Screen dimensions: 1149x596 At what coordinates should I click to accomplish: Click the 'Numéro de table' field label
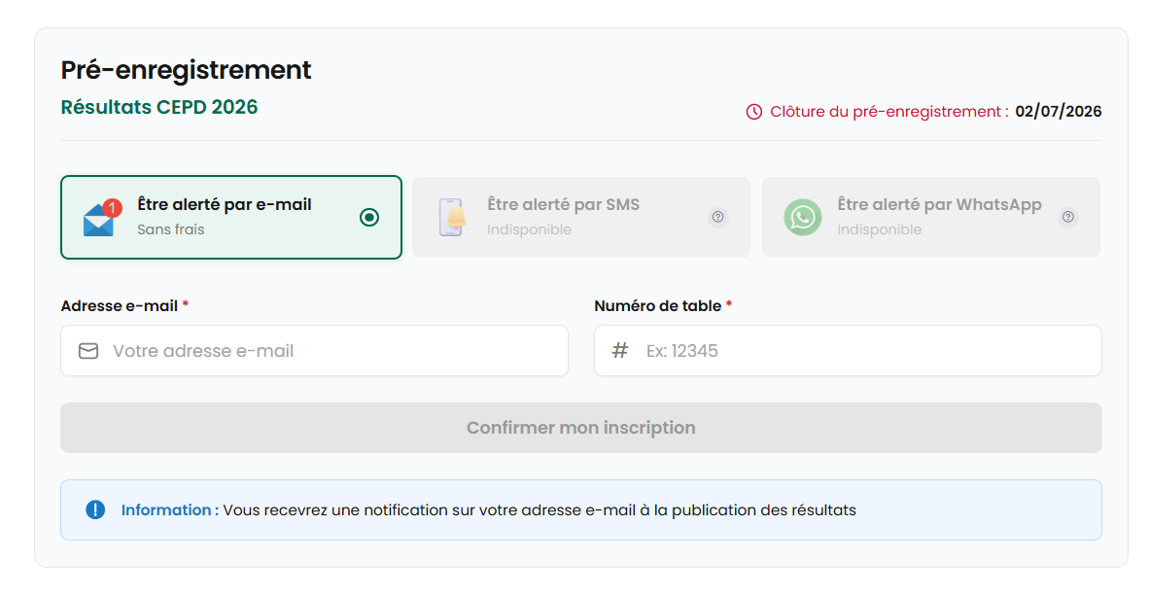[x=658, y=305]
